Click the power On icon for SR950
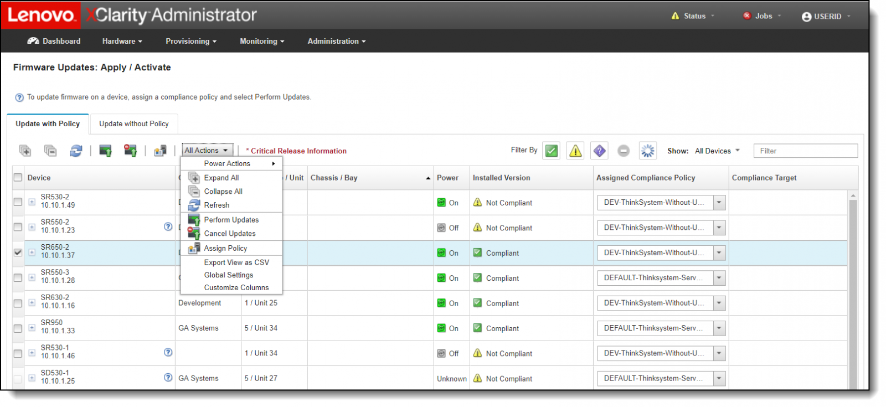Image resolution: width=886 pixels, height=407 pixels. (x=441, y=328)
